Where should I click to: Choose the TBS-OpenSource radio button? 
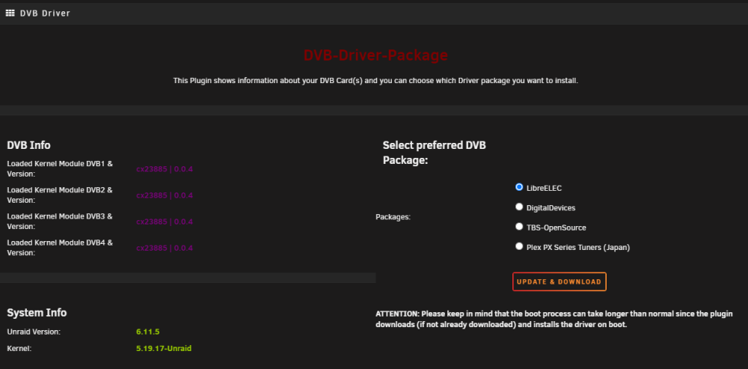coord(519,226)
